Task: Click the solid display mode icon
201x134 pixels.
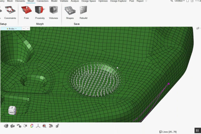Action: tap(12, 126)
